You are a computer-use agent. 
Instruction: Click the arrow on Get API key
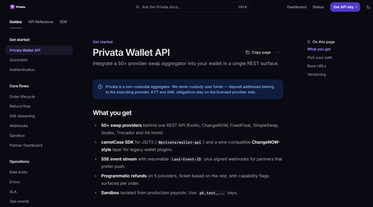[x=356, y=7]
